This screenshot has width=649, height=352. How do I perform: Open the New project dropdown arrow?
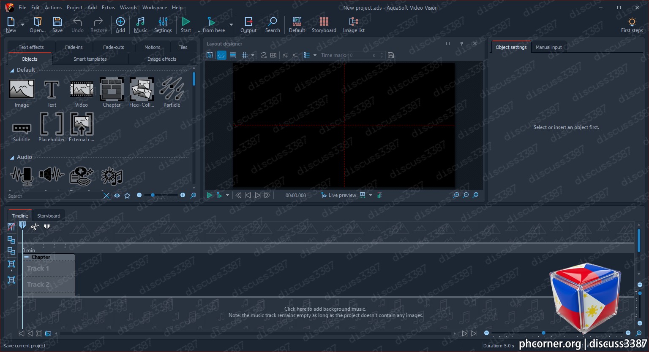tap(22, 25)
